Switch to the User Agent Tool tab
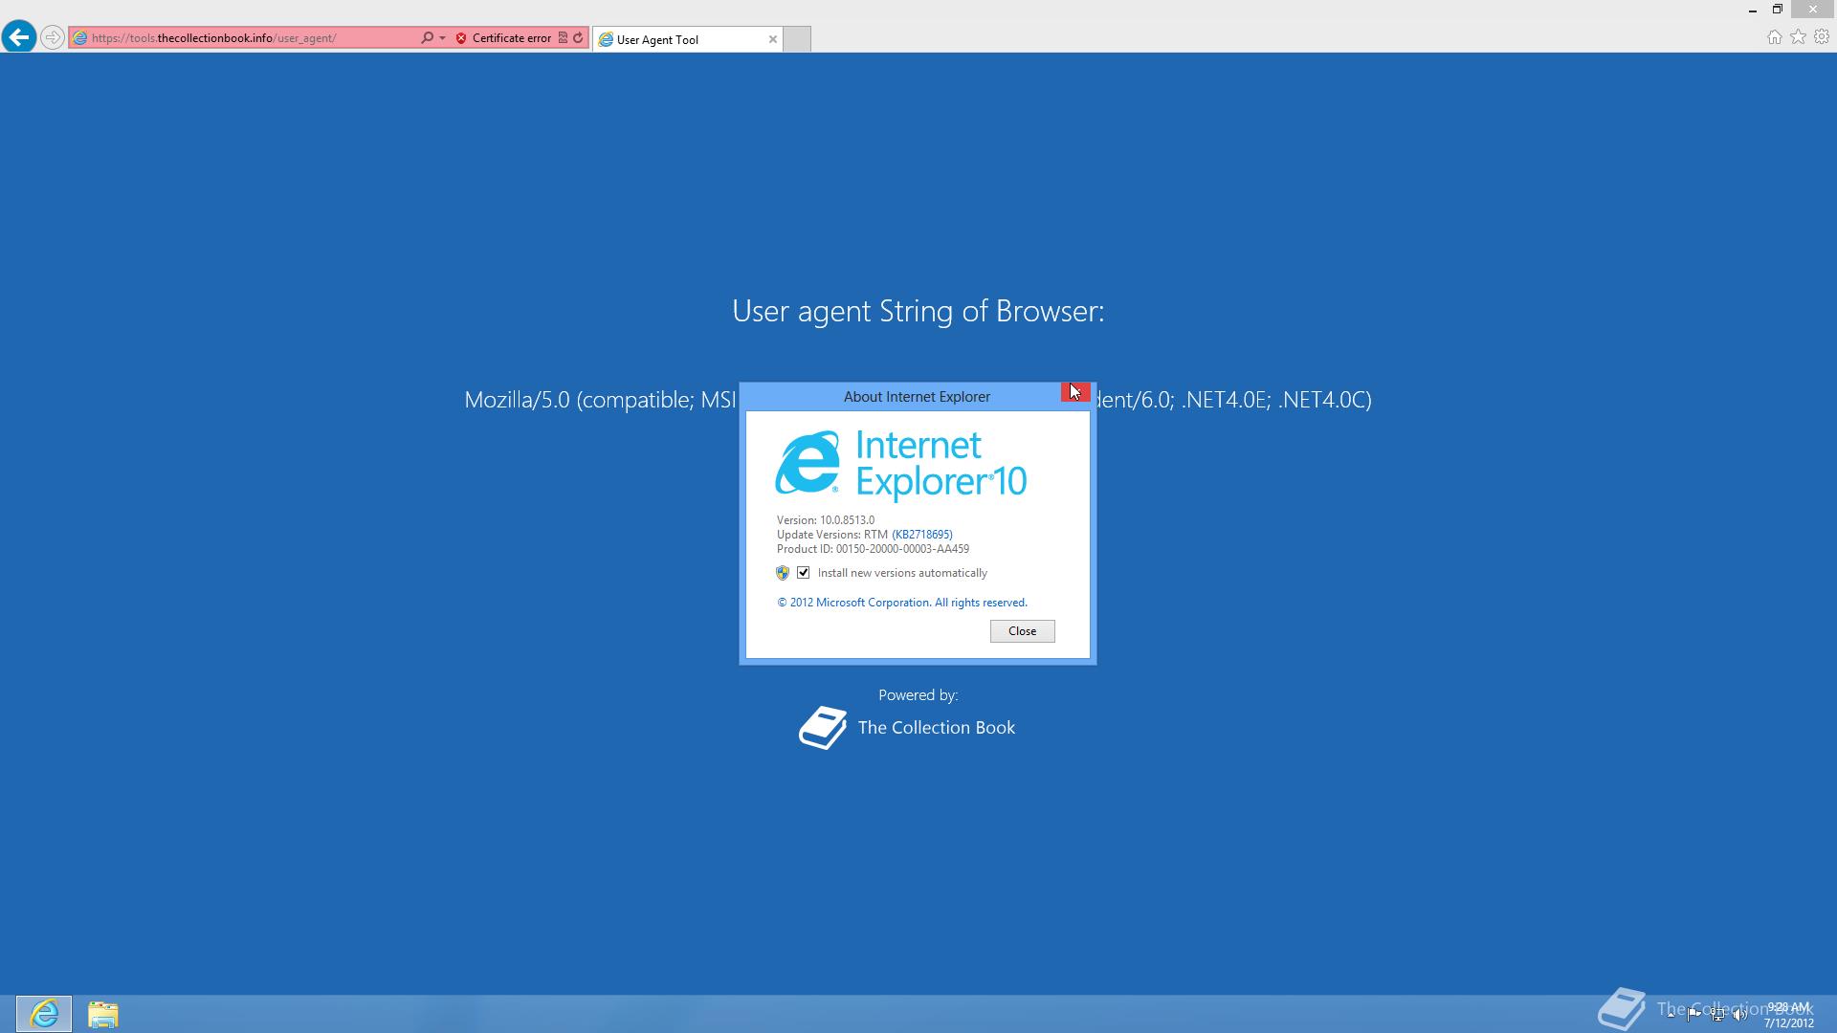 point(687,39)
